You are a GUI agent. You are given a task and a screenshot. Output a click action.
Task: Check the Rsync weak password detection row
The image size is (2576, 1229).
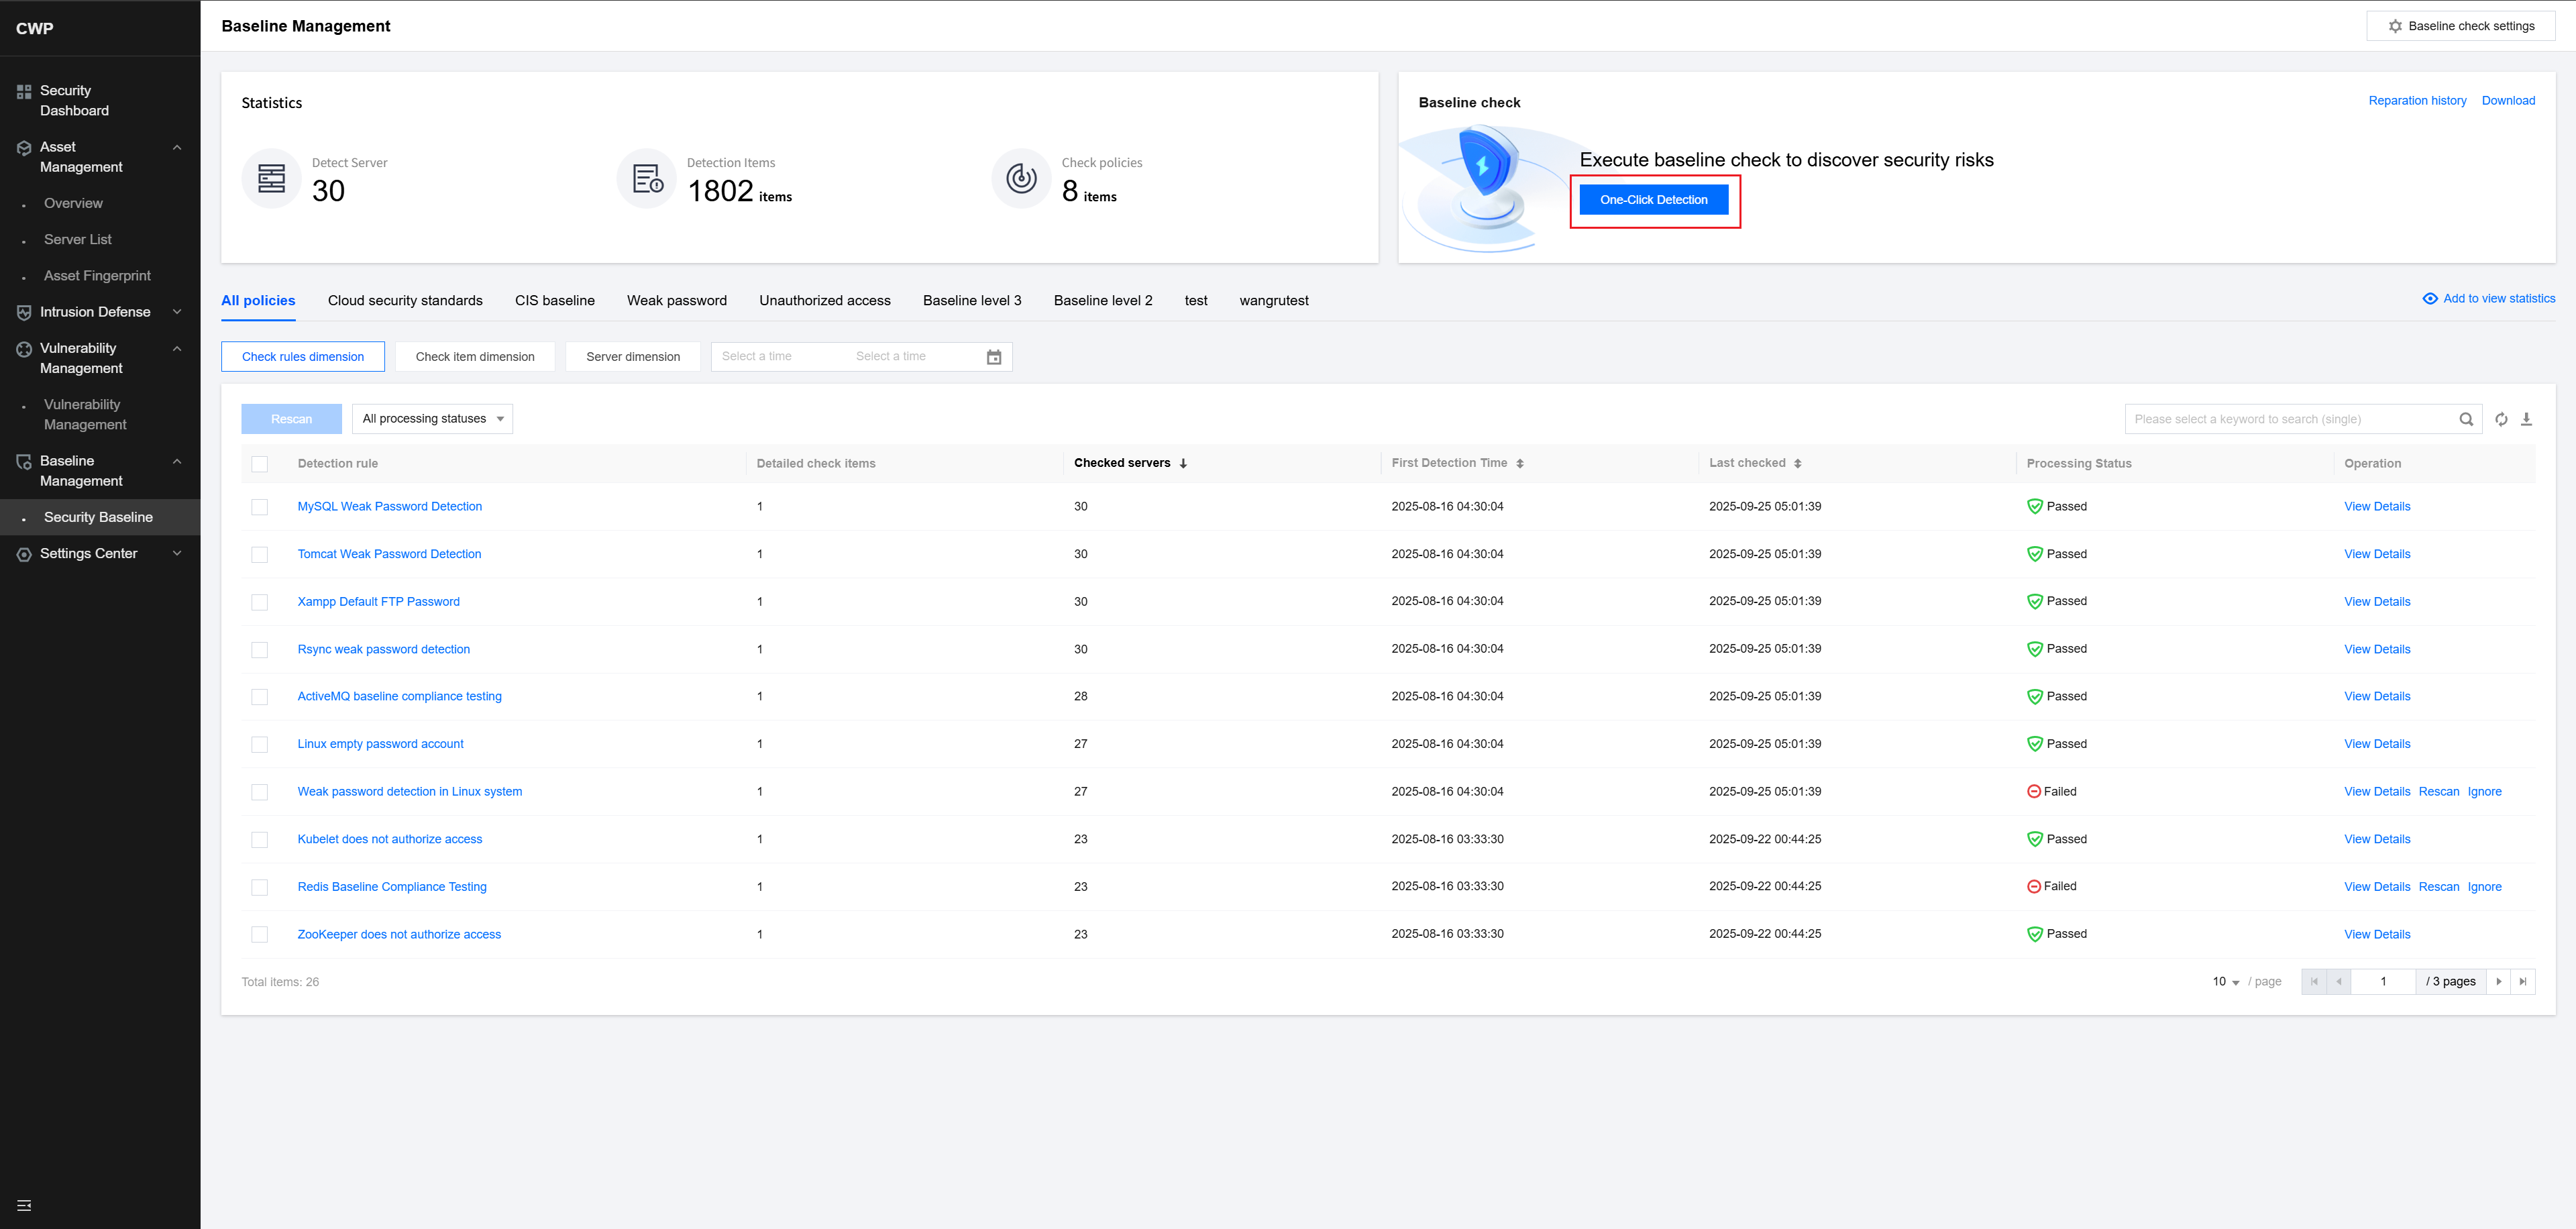(260, 650)
